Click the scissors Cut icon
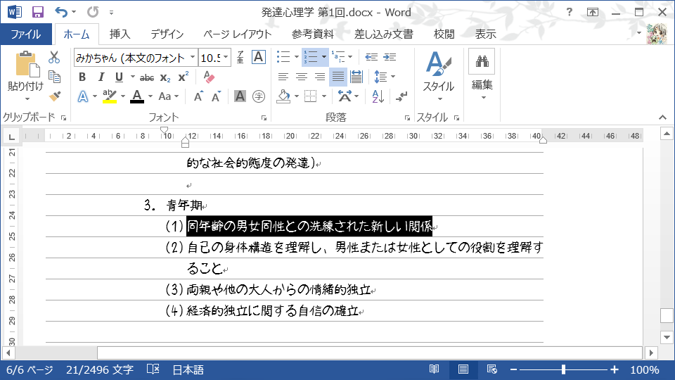Image resolution: width=675 pixels, height=380 pixels. click(54, 58)
